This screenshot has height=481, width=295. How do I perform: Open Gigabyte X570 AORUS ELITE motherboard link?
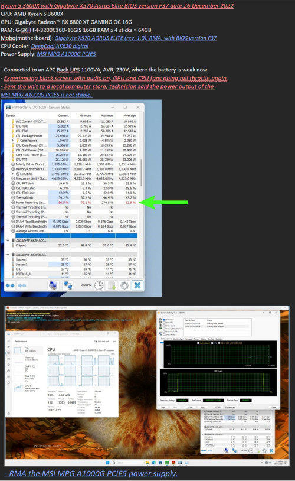[135, 38]
